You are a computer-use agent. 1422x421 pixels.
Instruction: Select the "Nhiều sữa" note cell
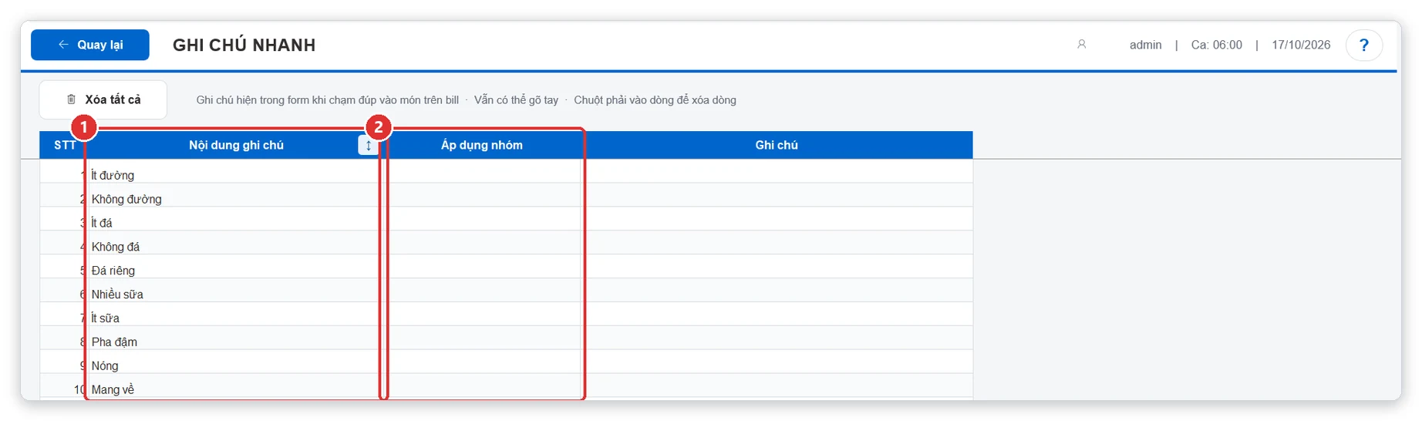(x=236, y=290)
